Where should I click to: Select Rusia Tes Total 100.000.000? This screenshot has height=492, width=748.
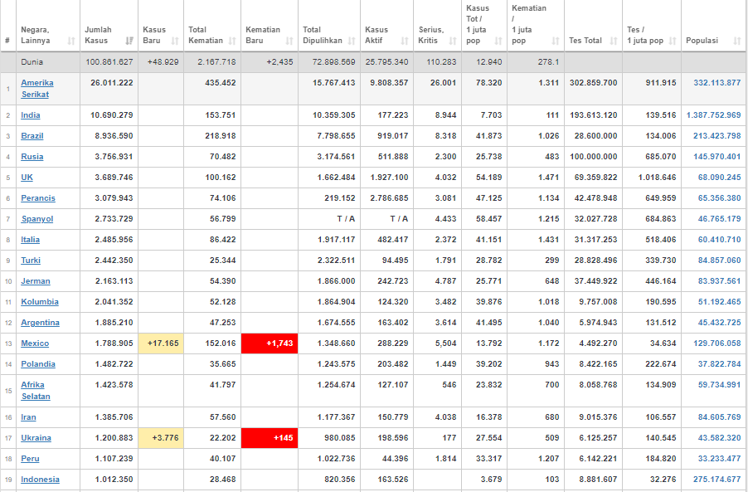coord(594,157)
